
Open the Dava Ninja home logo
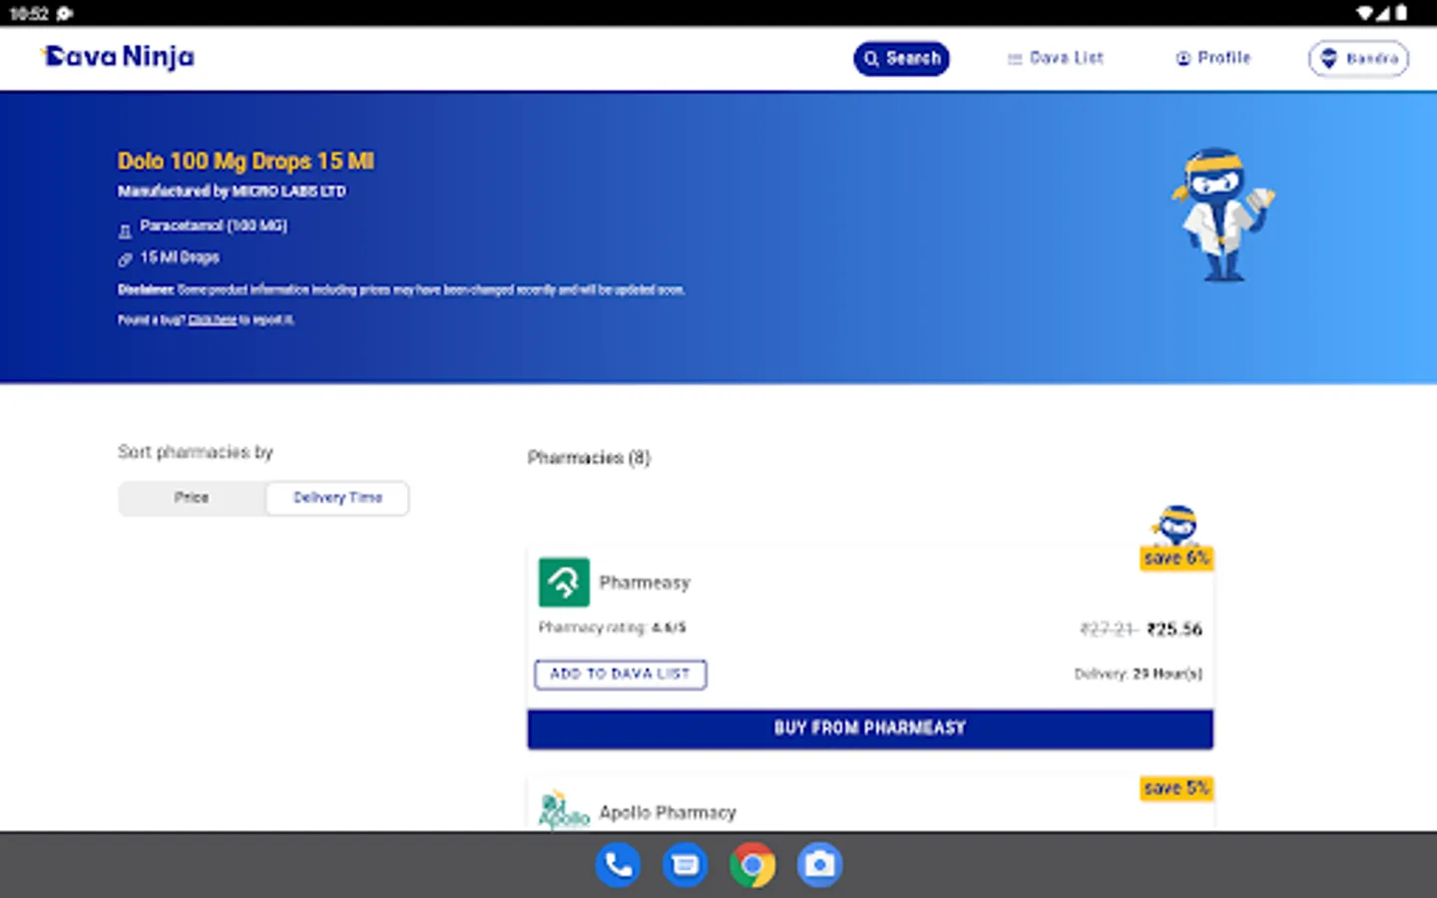pyautogui.click(x=118, y=57)
